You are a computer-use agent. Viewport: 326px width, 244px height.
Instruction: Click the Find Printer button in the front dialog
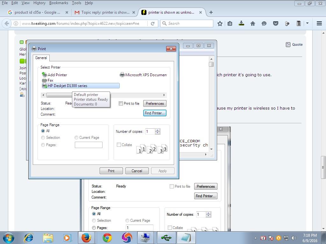155,113
